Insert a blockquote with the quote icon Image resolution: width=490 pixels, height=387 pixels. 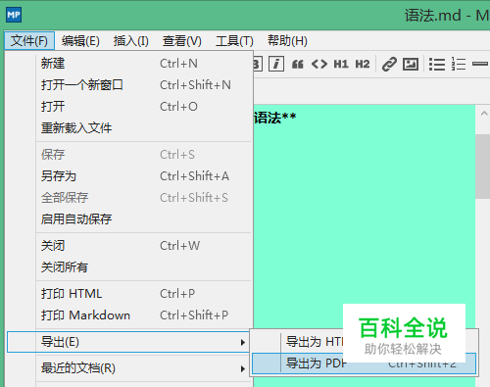pos(298,64)
